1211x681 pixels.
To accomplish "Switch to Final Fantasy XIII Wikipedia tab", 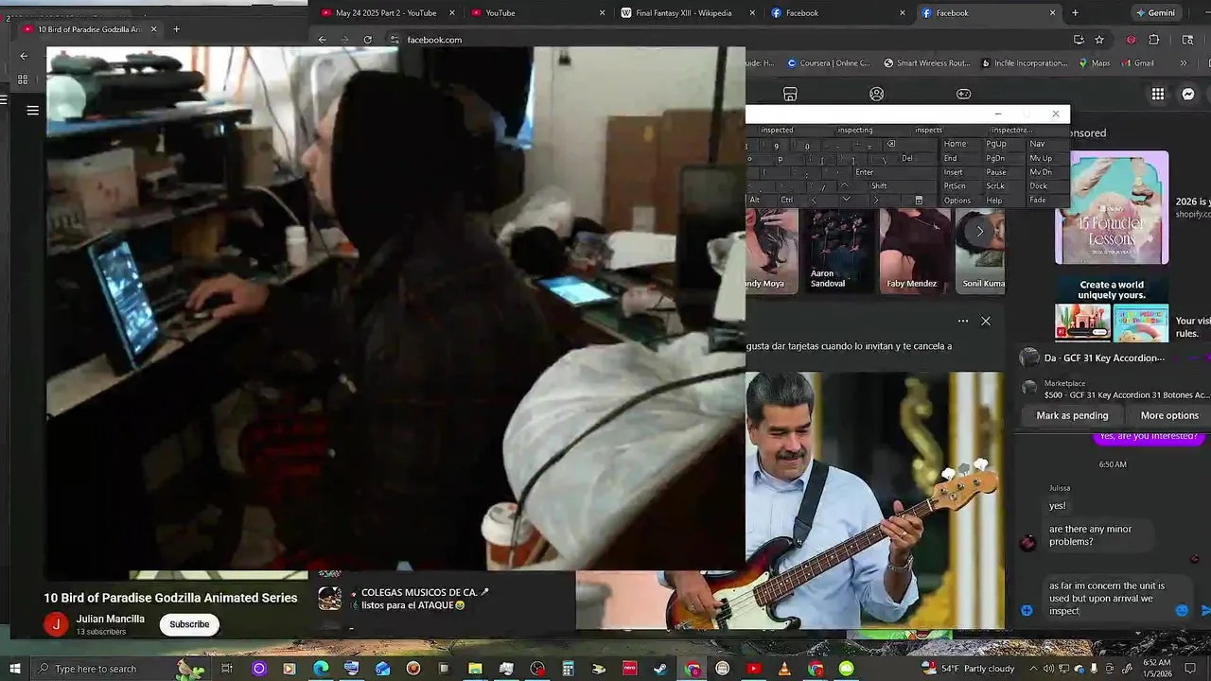I will click(687, 13).
